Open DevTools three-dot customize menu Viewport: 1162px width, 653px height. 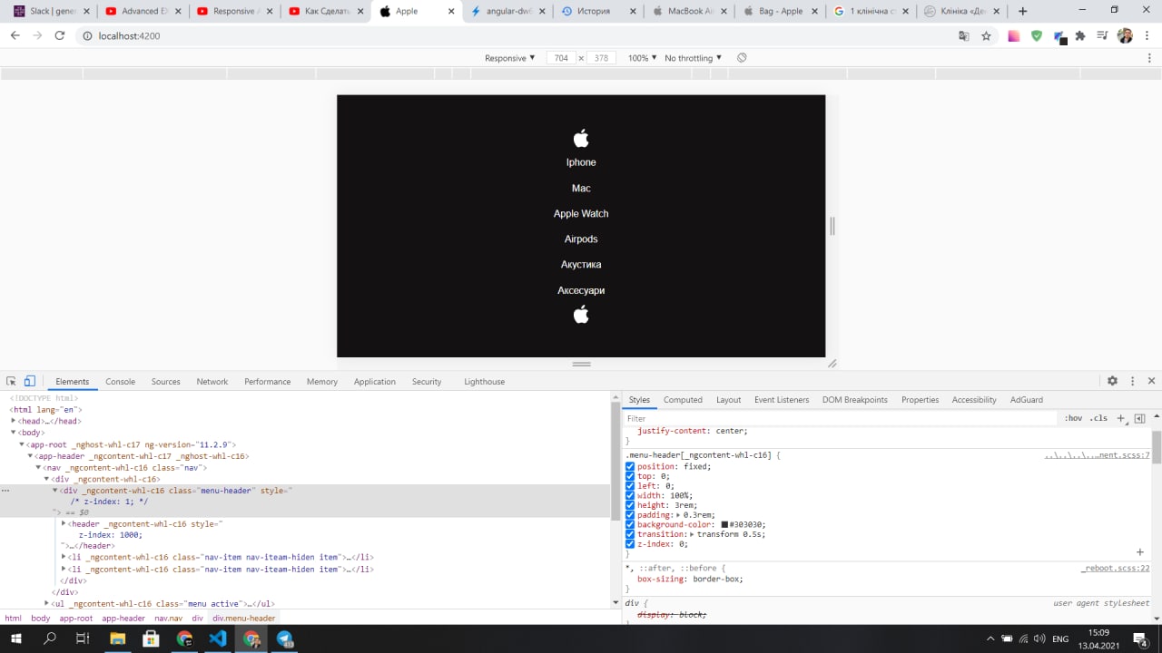(x=1133, y=381)
